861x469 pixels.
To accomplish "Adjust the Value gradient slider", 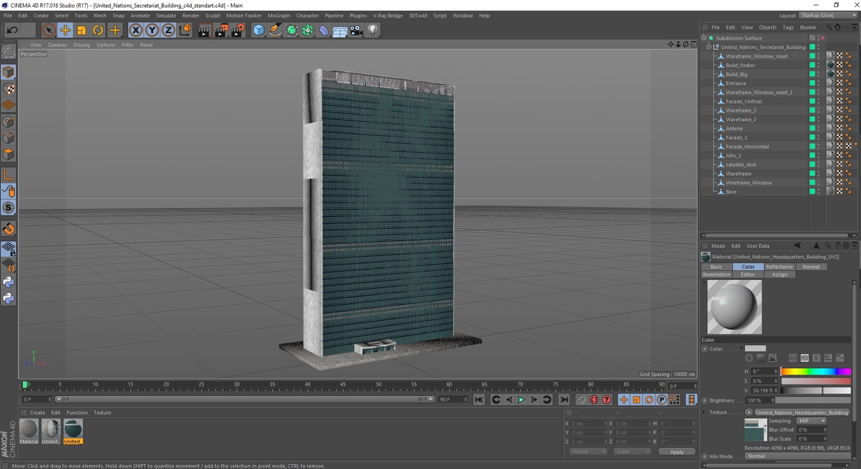I will pos(816,391).
